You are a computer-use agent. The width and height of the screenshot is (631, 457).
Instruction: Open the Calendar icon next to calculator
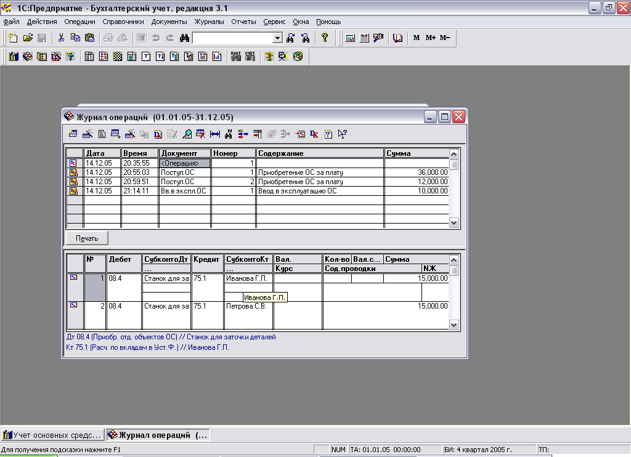(x=364, y=38)
